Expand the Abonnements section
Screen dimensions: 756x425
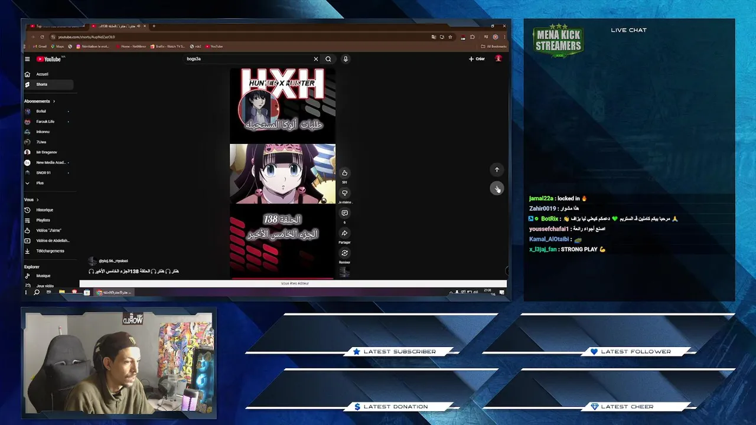tap(39, 101)
